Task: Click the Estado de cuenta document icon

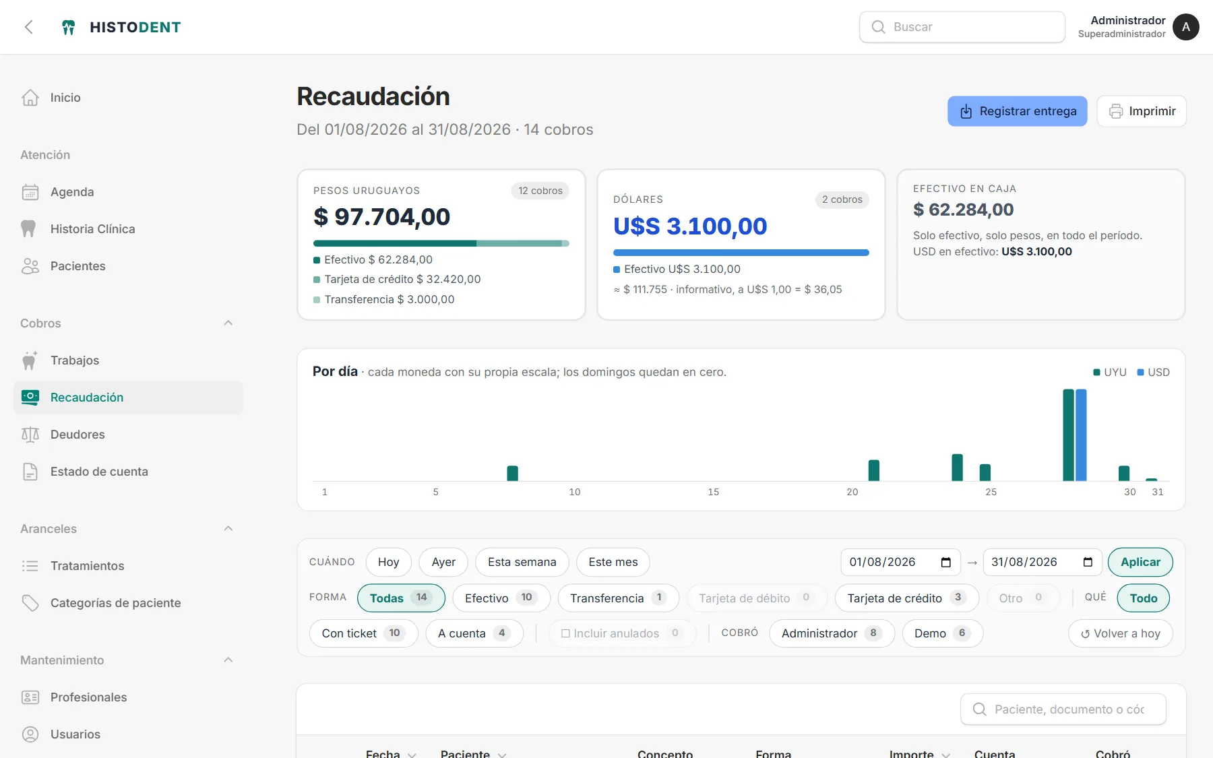Action: coord(30,472)
